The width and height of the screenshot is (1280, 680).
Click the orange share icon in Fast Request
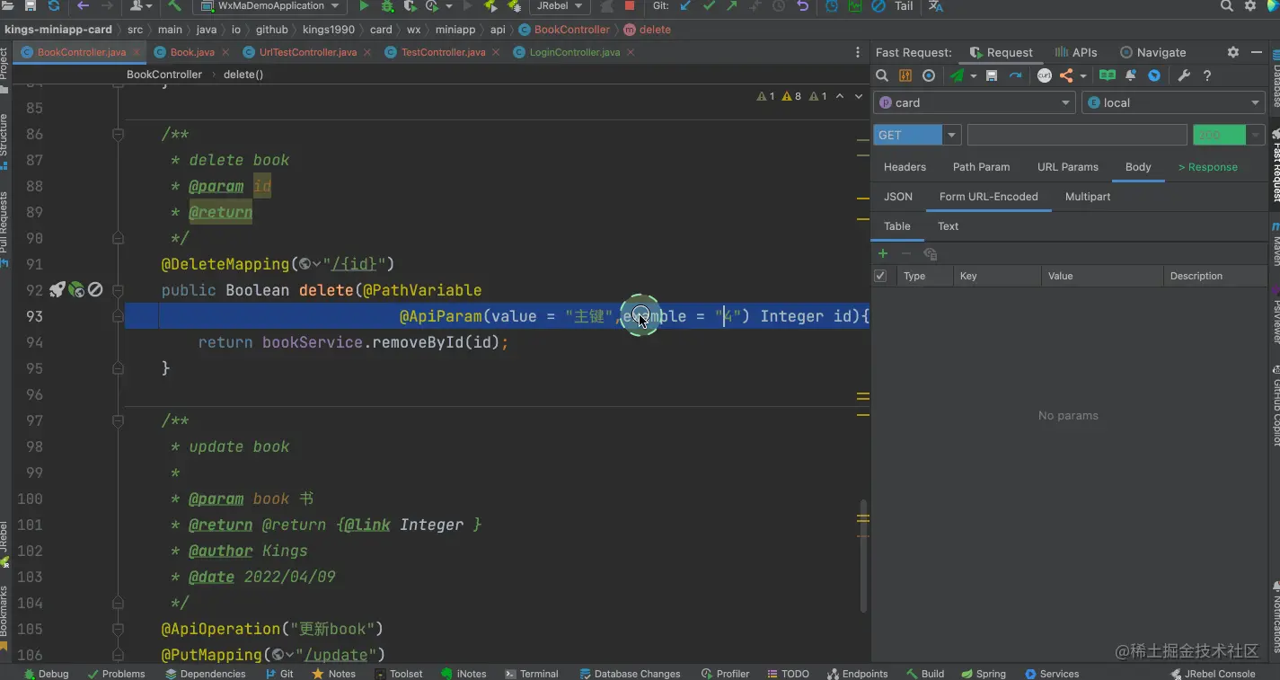[1066, 76]
